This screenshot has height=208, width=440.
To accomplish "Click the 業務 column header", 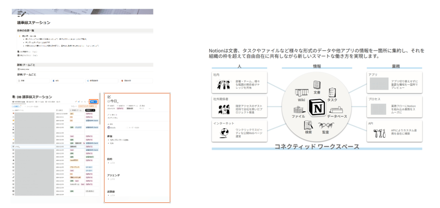I will 396,66.
